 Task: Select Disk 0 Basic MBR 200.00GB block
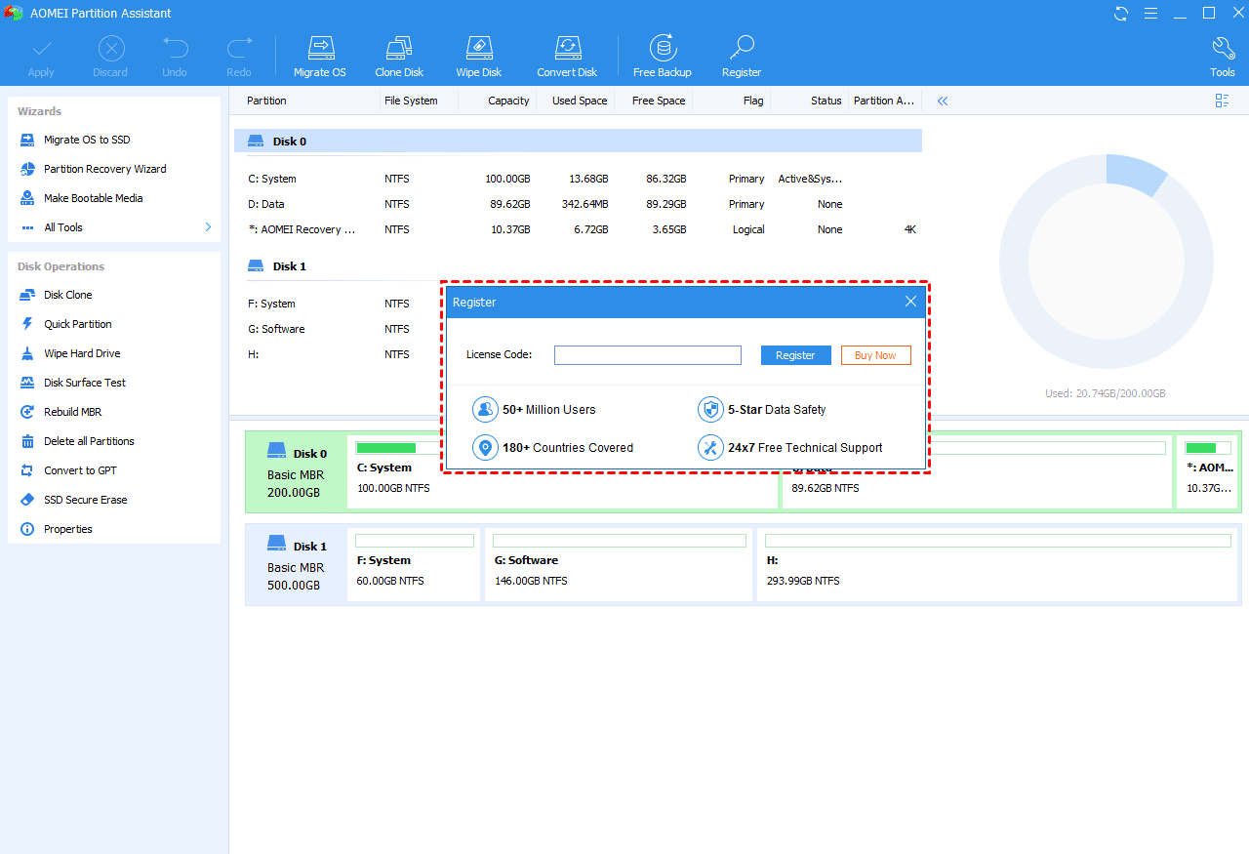tap(297, 471)
